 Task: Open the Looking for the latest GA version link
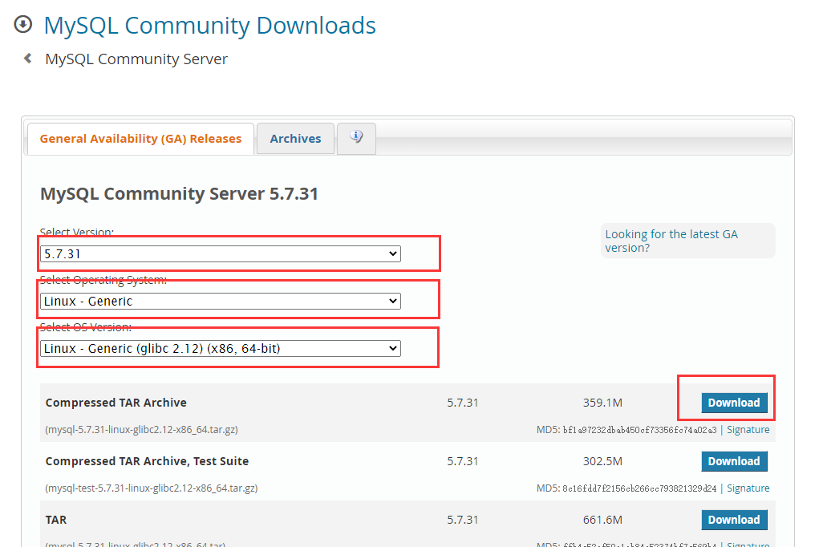[x=671, y=241]
